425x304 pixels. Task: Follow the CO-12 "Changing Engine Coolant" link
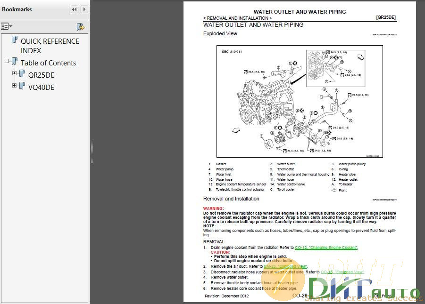point(326,248)
